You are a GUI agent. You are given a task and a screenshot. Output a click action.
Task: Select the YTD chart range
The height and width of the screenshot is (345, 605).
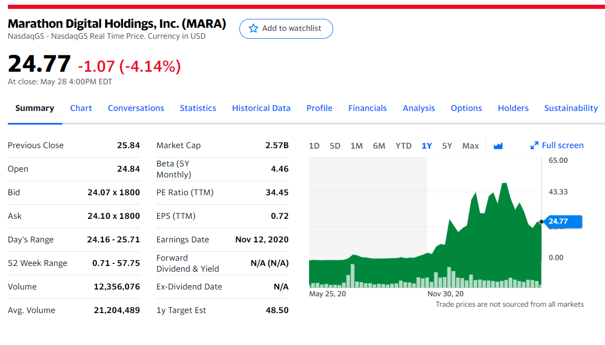[x=403, y=146]
